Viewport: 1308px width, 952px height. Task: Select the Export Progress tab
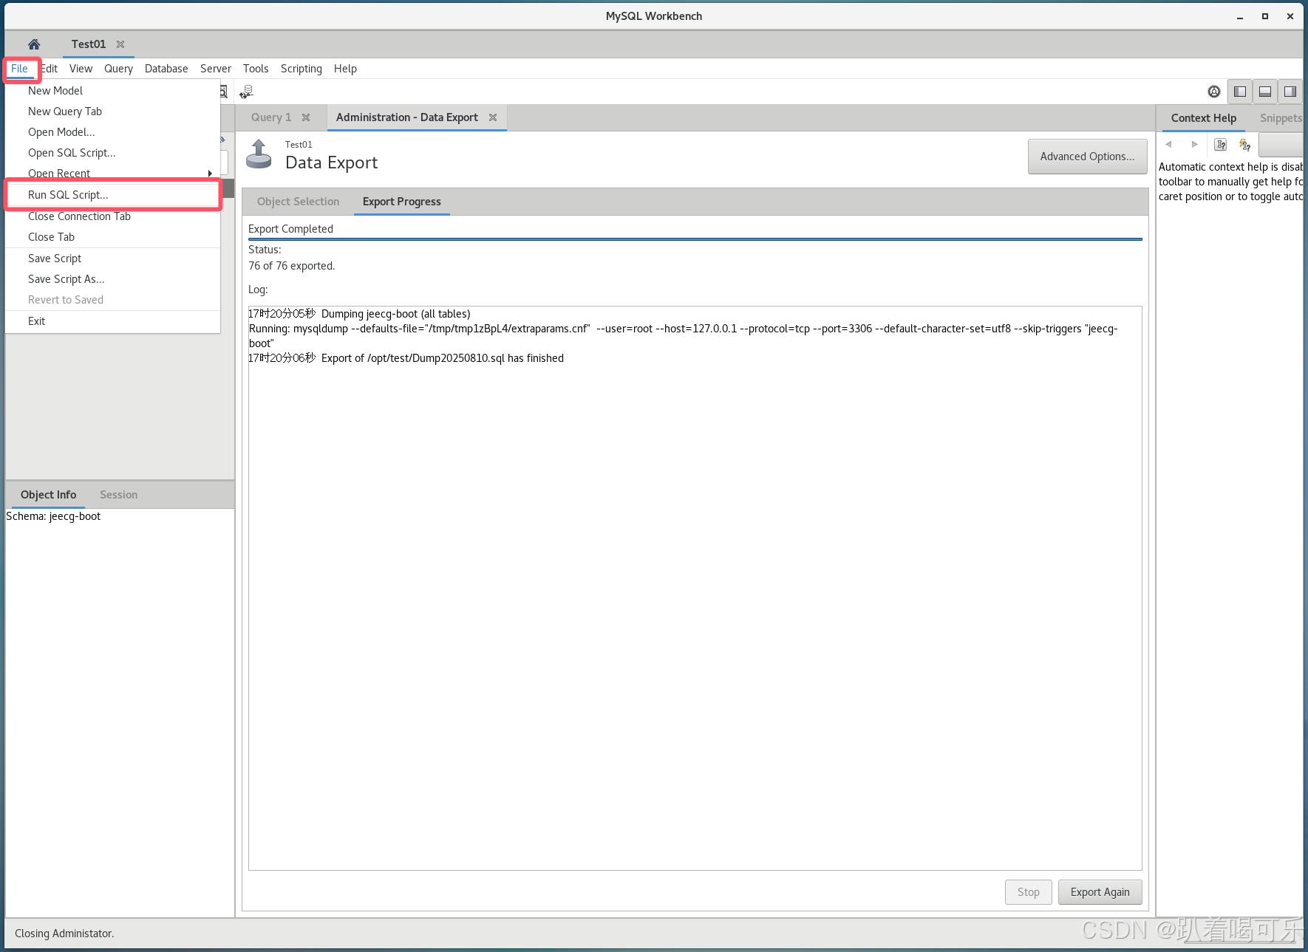(402, 202)
